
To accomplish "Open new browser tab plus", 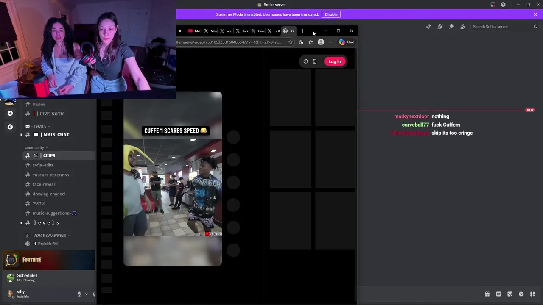I will coord(302,31).
